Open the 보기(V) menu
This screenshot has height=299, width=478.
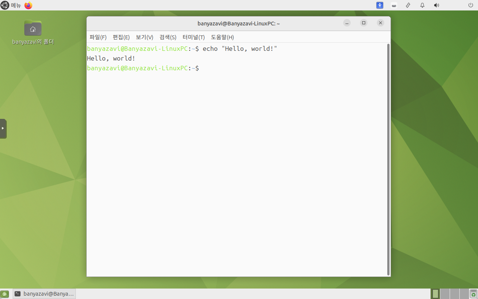(145, 37)
